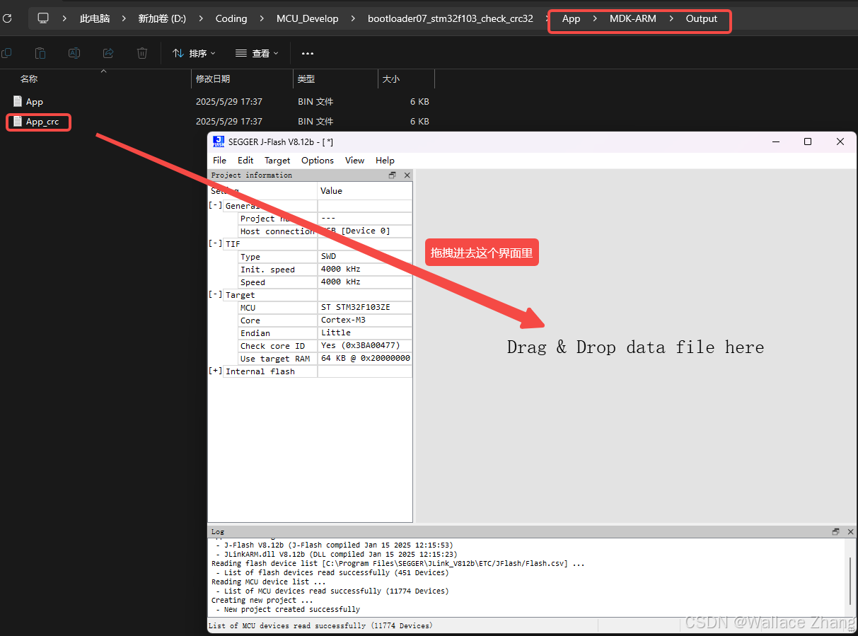Close the Log panel
858x636 pixels.
(x=850, y=531)
